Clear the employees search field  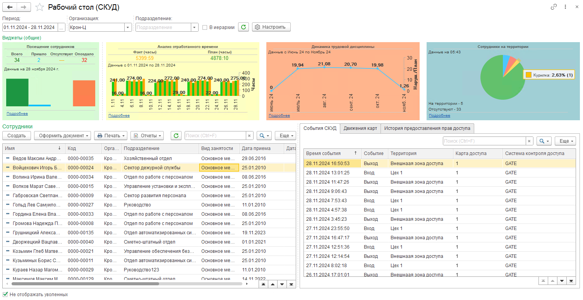tap(250, 136)
